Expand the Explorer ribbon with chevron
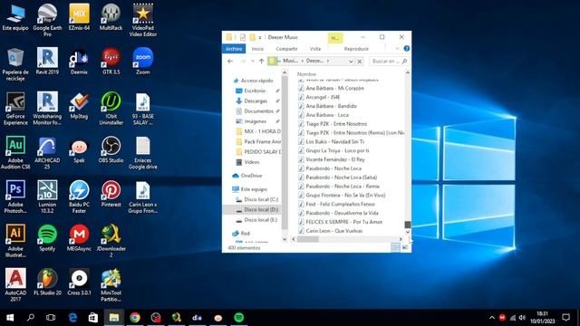The image size is (580, 326). click(397, 49)
